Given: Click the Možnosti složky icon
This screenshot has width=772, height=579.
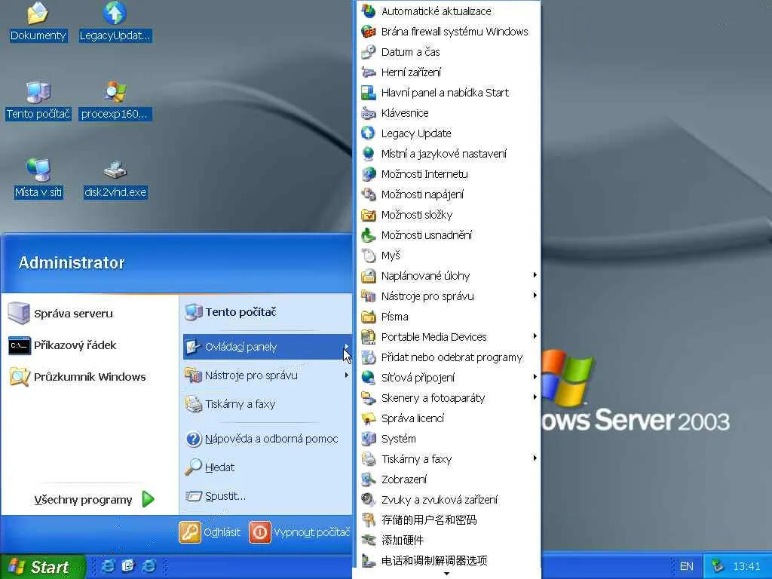Looking at the screenshot, I should [368, 215].
